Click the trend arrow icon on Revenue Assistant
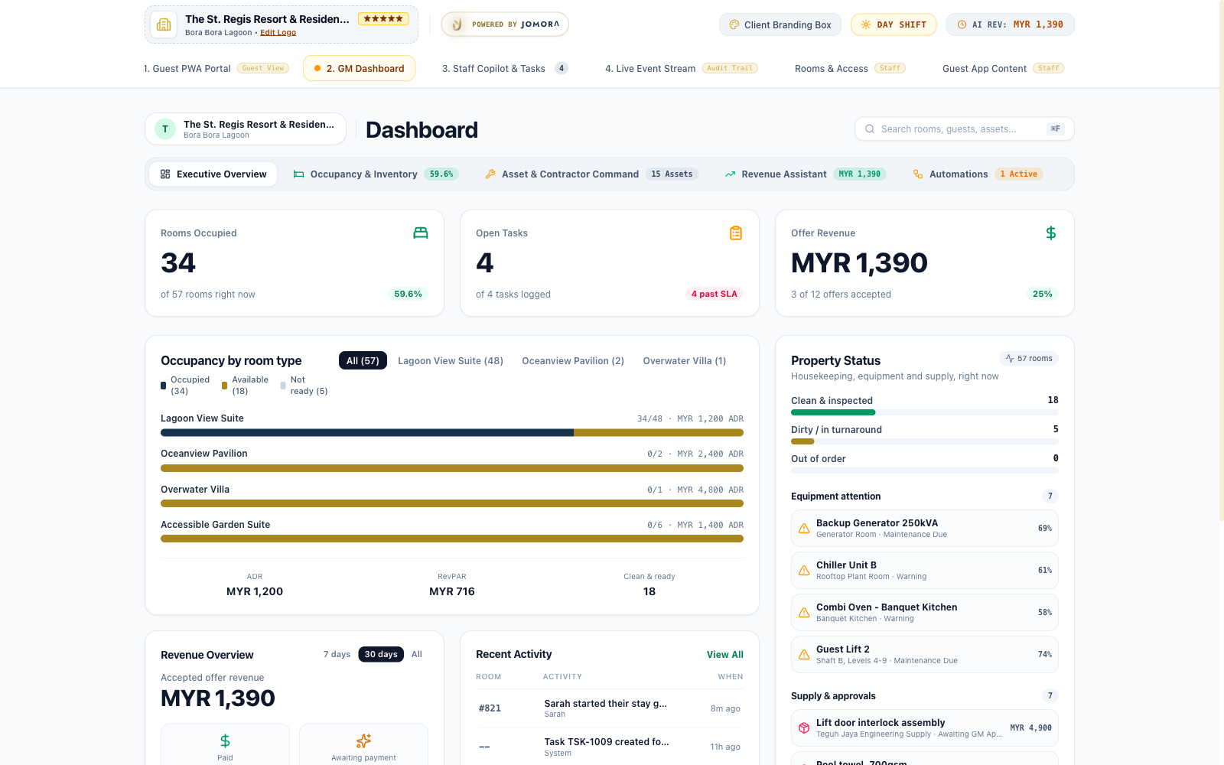This screenshot has width=1224, height=765. (x=730, y=174)
